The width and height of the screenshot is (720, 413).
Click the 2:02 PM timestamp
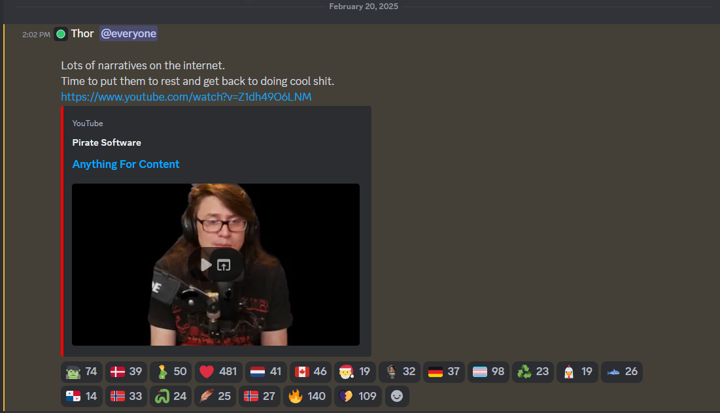36,35
